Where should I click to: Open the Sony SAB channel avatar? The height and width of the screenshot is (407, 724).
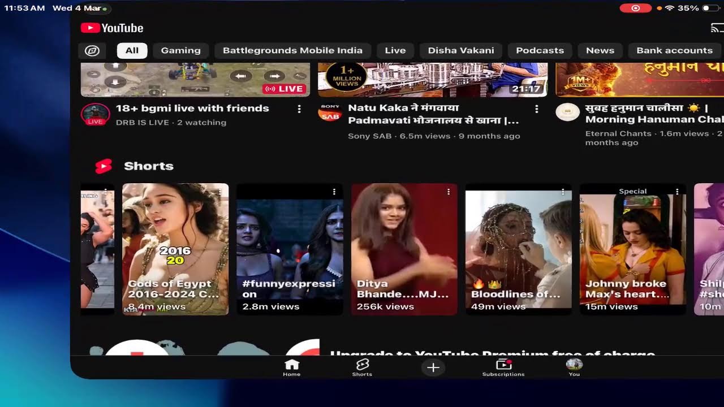(x=330, y=112)
